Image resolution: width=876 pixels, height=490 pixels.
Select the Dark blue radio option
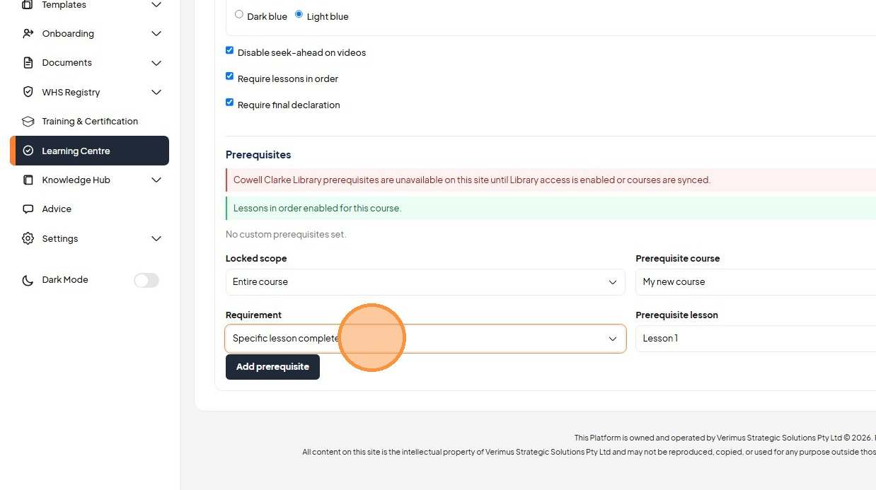239,14
